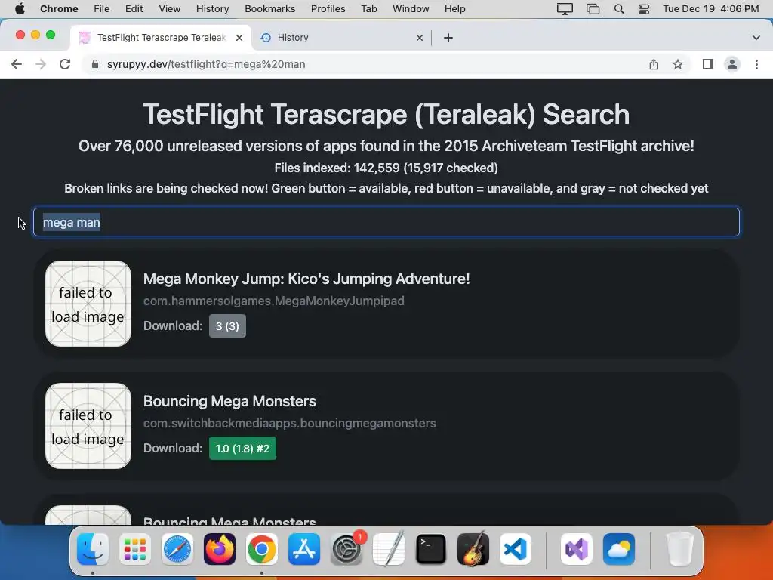Click the forward navigation arrow

coord(41,64)
